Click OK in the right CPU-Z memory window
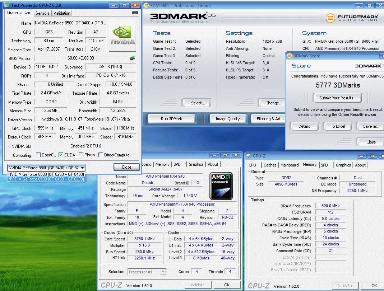 click(374, 286)
